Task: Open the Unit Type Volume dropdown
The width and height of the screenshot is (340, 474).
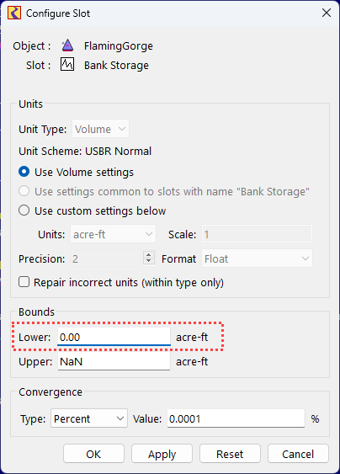Action: pyautogui.click(x=100, y=129)
